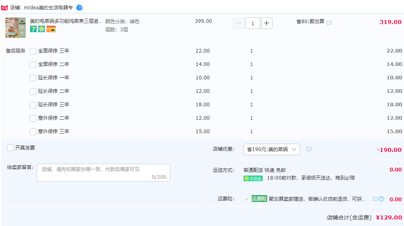Viewport: 404px width, 226px height.
Task: Open the blue Wangwang chat icon
Action: (x=79, y=7)
